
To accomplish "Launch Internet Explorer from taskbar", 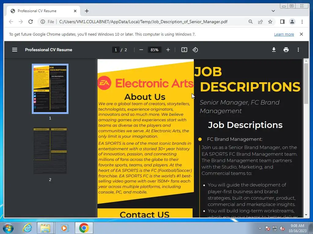I will (x=27, y=228).
